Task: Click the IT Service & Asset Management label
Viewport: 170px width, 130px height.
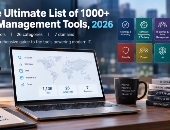Action: pyautogui.click(x=163, y=35)
